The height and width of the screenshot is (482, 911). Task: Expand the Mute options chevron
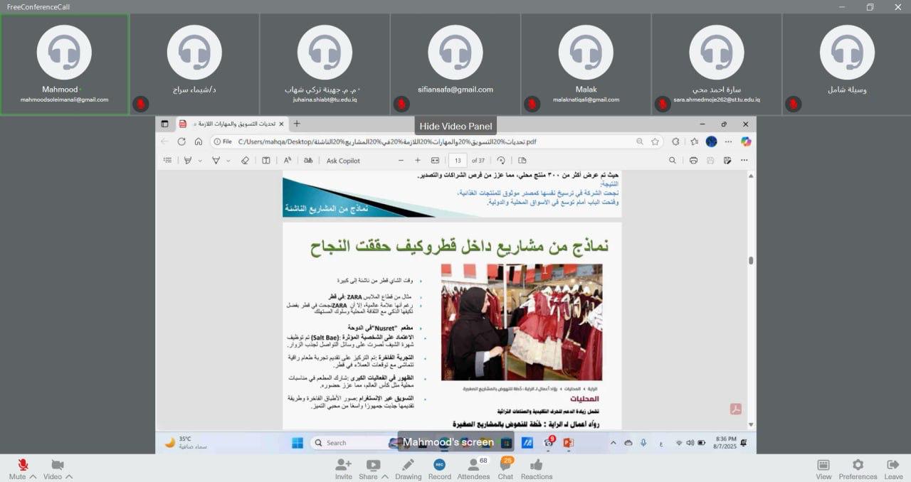(33, 476)
